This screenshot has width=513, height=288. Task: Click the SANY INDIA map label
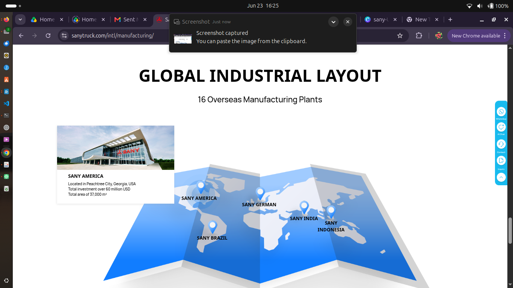click(304, 219)
